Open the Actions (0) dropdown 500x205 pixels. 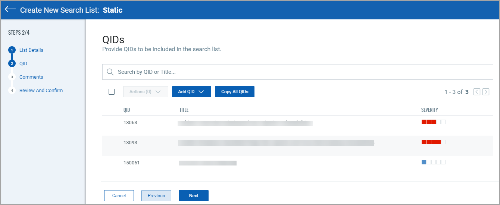click(x=146, y=92)
